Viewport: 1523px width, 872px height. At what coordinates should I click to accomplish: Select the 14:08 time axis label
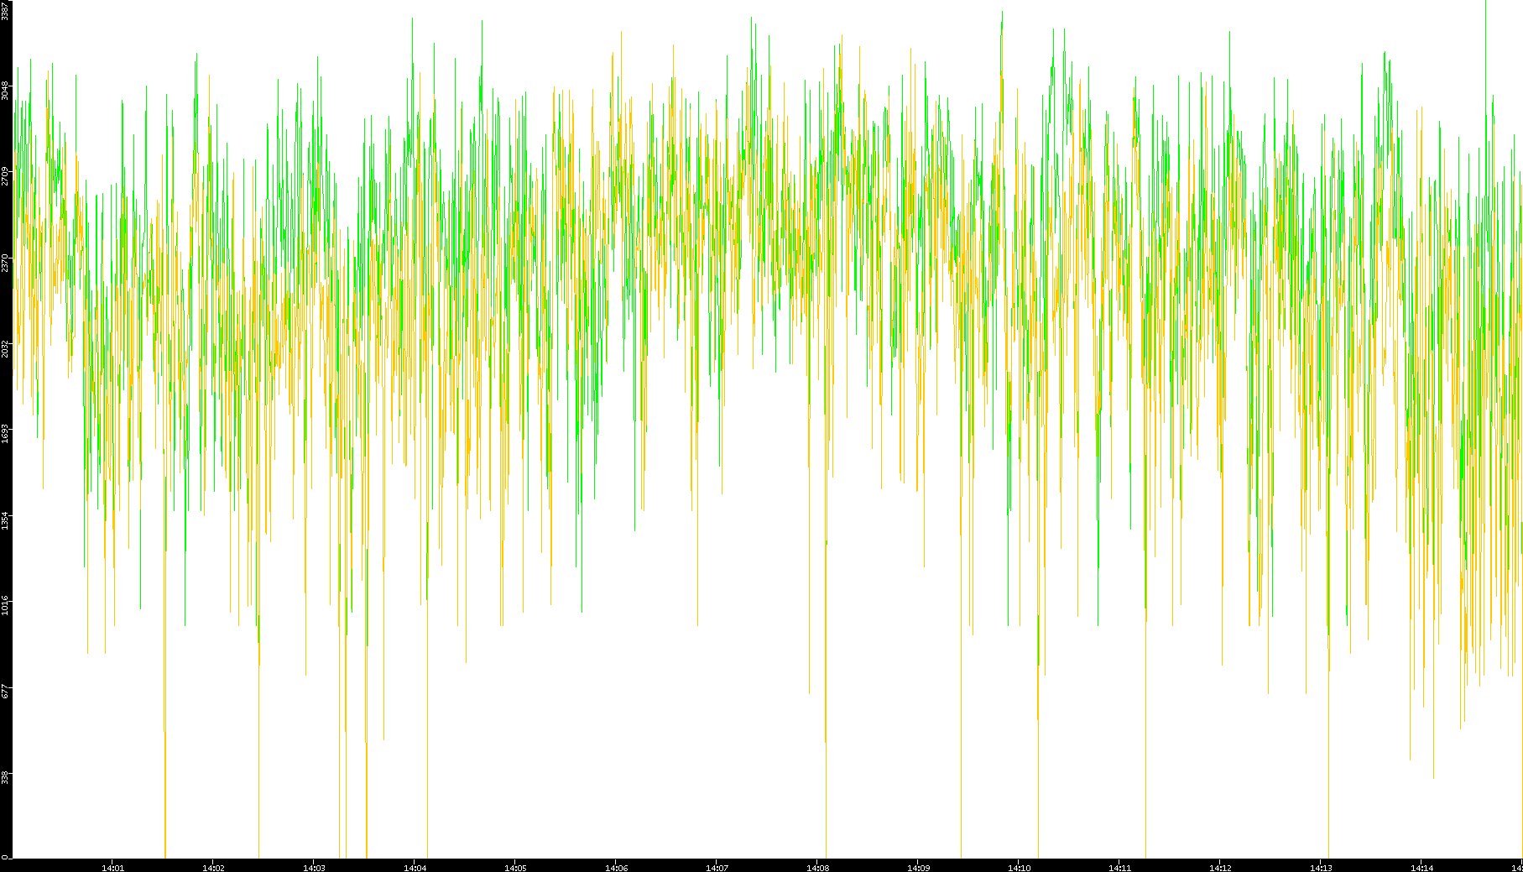click(818, 868)
